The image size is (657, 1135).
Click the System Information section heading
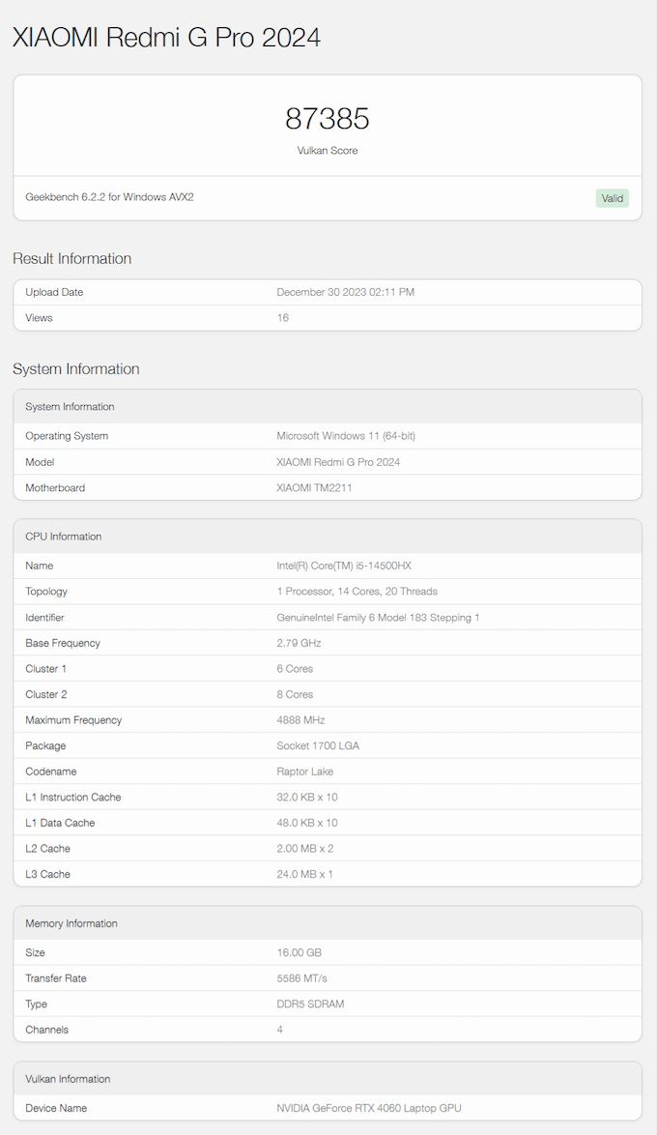tap(75, 369)
